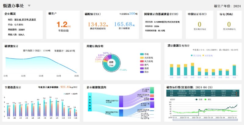
Task: Click the 用水 legend icon
Action: pyautogui.click(x=142, y=72)
